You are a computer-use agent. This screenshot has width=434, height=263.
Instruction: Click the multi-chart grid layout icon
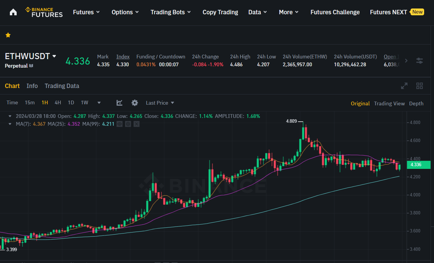[419, 86]
